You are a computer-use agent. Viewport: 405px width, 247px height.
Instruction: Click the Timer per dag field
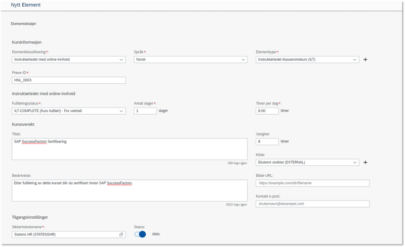coord(267,111)
